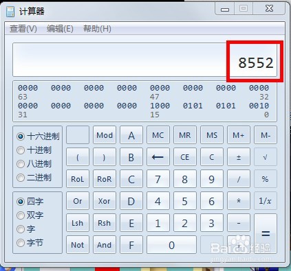
Task: Select the 八进制 radio button
Action: tap(34, 164)
